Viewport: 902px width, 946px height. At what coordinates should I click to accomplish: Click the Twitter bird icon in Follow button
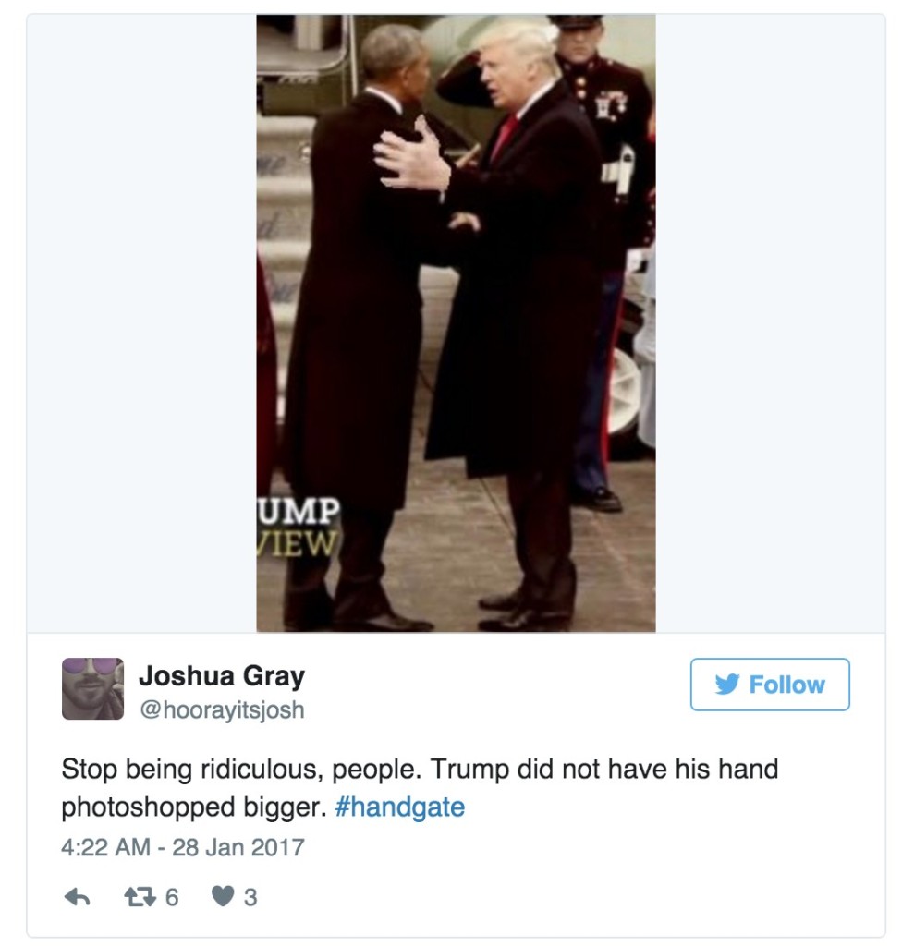pyautogui.click(x=727, y=685)
